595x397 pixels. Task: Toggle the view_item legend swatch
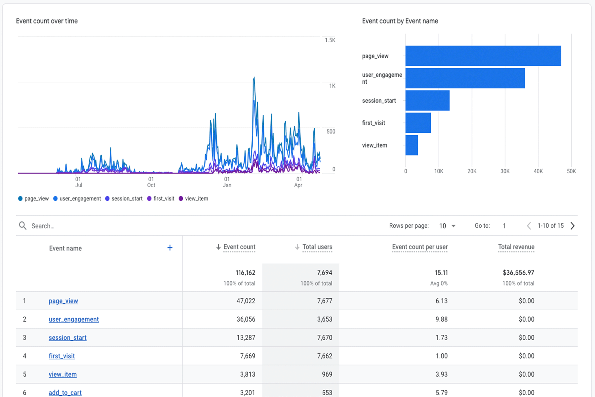[181, 198]
